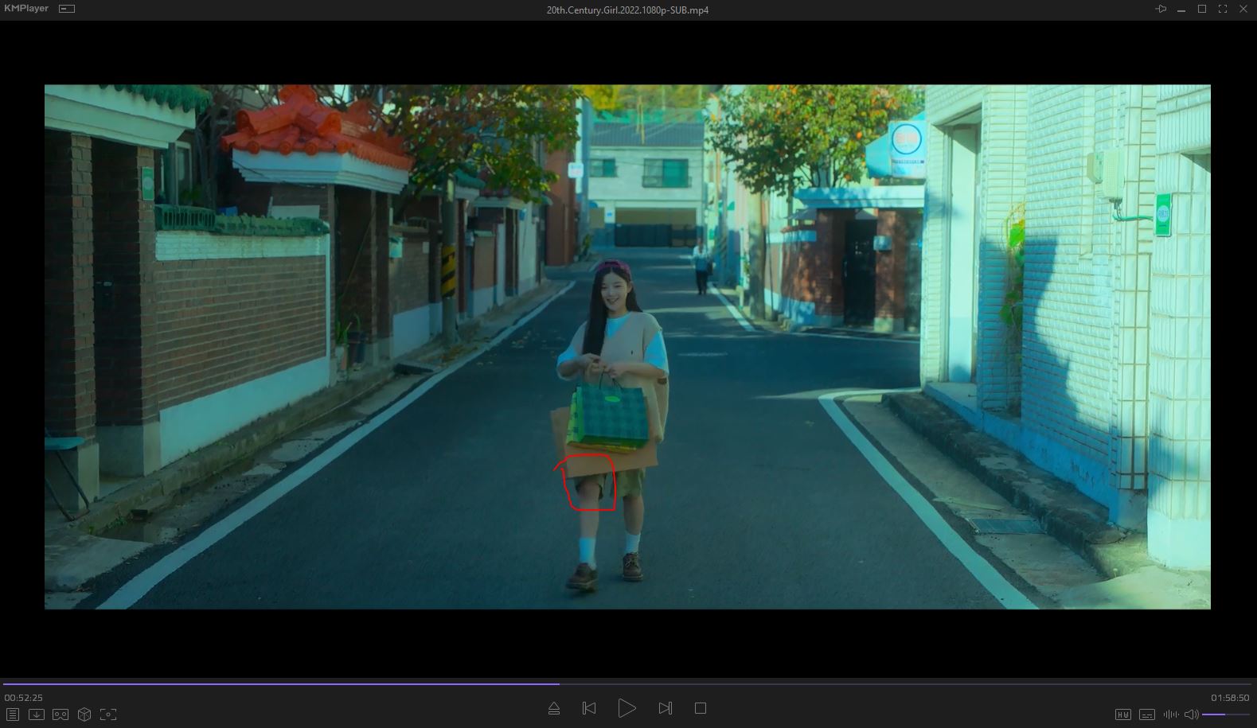Open subtitle settings icon

pos(1147,714)
